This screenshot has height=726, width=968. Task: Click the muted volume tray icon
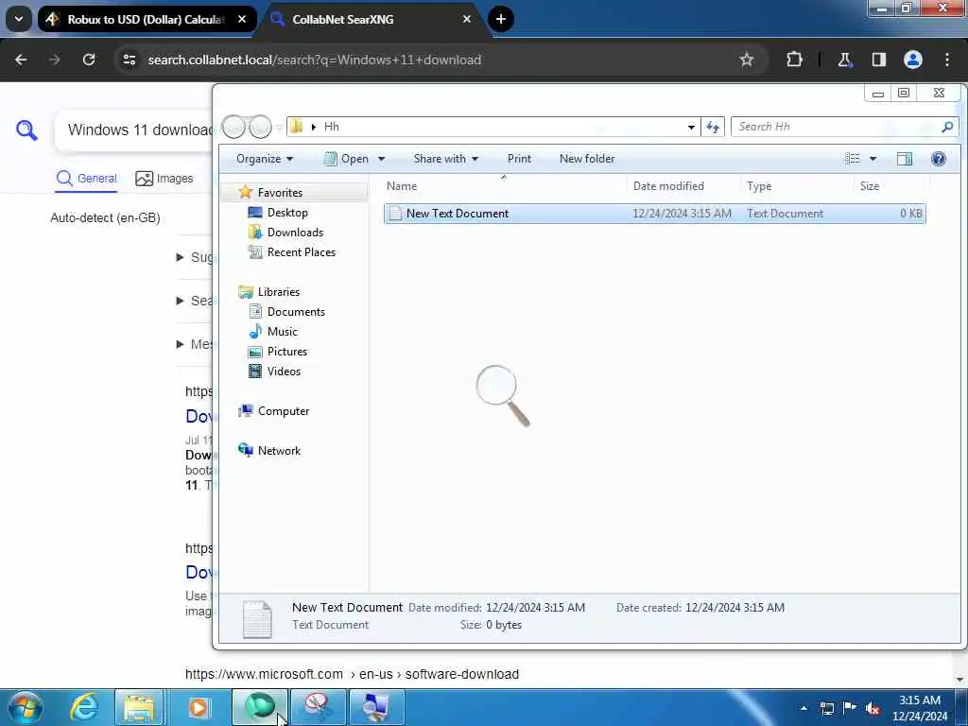[873, 708]
